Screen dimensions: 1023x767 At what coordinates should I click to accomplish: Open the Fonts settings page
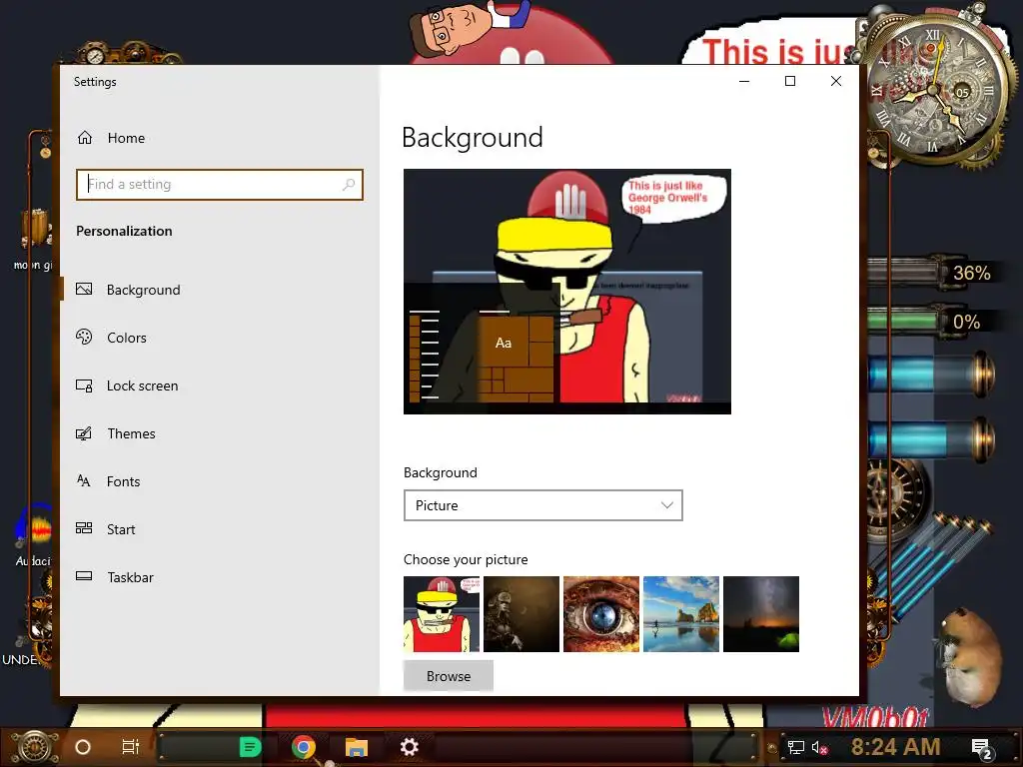coord(123,482)
